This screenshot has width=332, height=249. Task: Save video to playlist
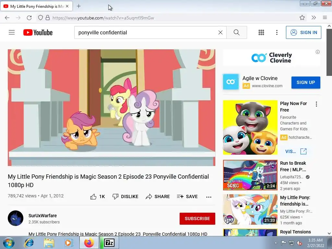[x=187, y=196]
